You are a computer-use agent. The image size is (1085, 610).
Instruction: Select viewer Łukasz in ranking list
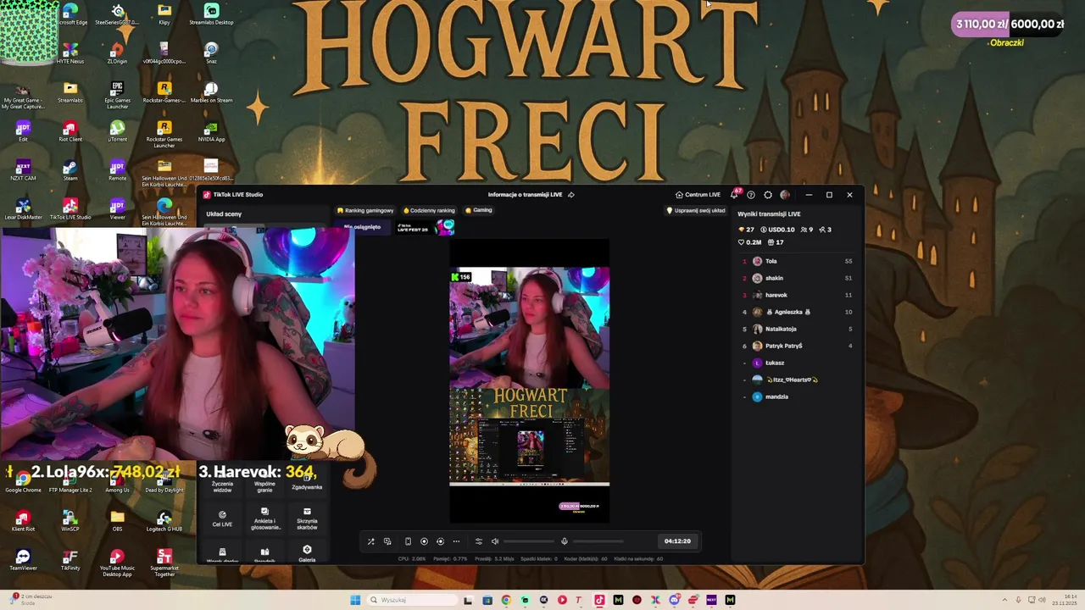click(797, 363)
